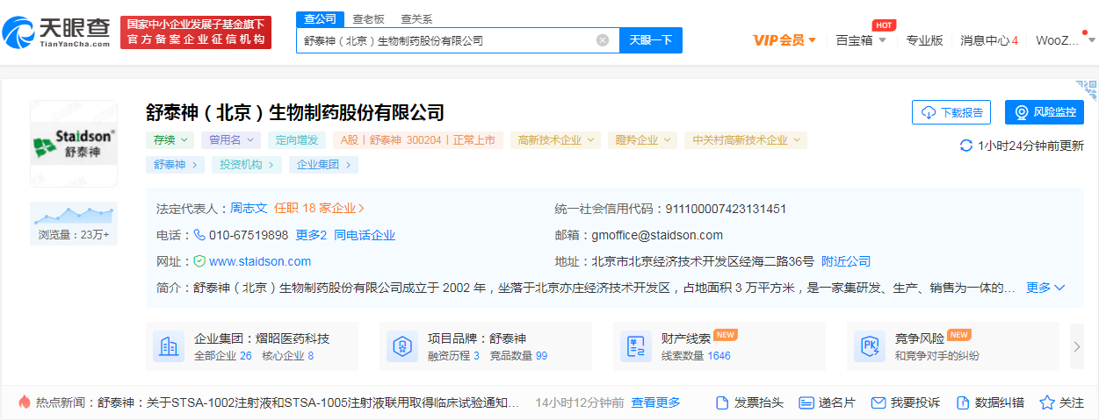This screenshot has width=1099, height=420.
Task: Click the 定向增发 tag
Action: point(297,139)
